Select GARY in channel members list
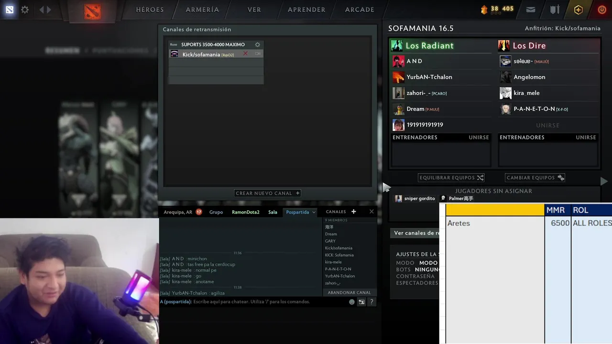 pos(330,241)
